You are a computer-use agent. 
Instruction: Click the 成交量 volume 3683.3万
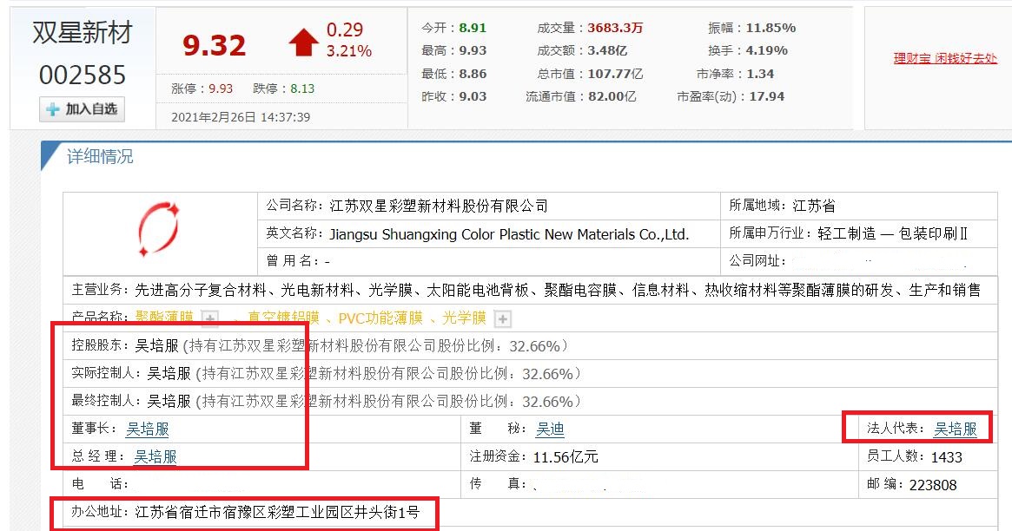tap(615, 28)
